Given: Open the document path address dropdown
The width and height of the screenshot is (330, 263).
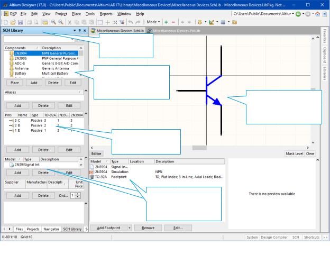Looking at the screenshot, I should 293,14.
